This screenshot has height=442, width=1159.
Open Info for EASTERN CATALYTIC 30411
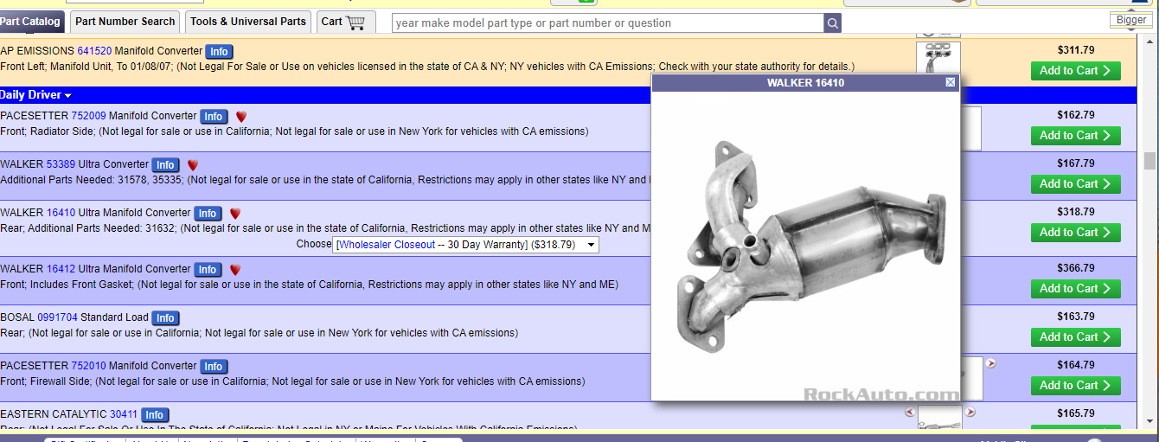155,415
